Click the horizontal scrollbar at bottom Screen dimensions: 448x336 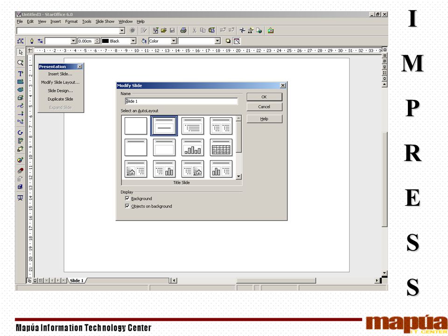tap(276, 280)
